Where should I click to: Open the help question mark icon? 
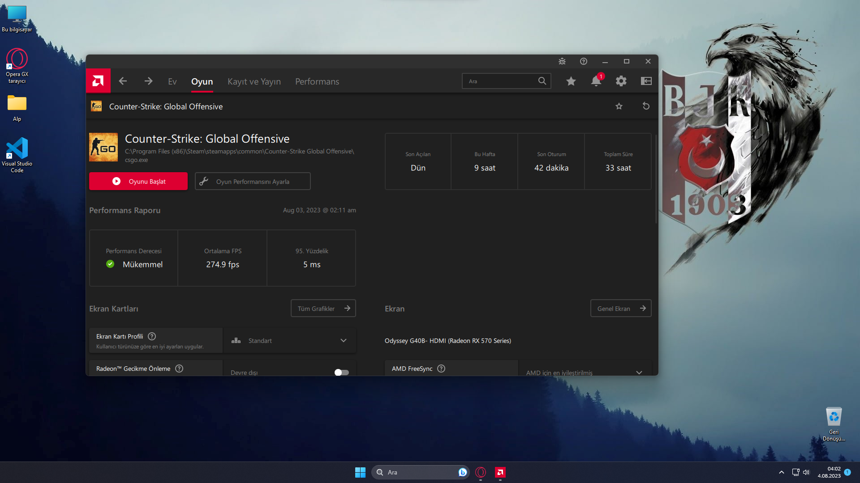[583, 61]
